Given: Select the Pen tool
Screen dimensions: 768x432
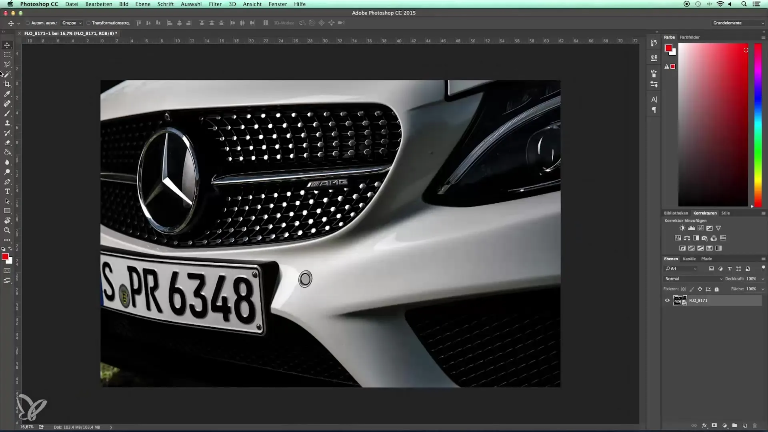Looking at the screenshot, I should point(7,182).
